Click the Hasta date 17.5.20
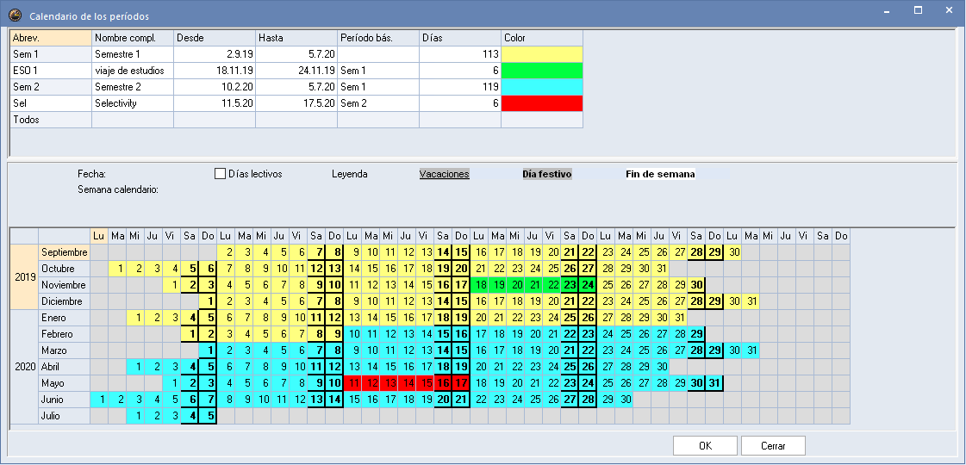The width and height of the screenshot is (966, 465). (296, 103)
